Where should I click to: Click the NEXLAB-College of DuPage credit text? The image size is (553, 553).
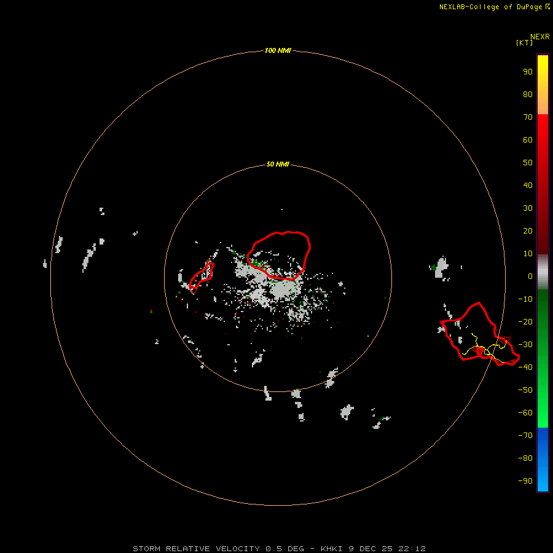click(x=494, y=7)
